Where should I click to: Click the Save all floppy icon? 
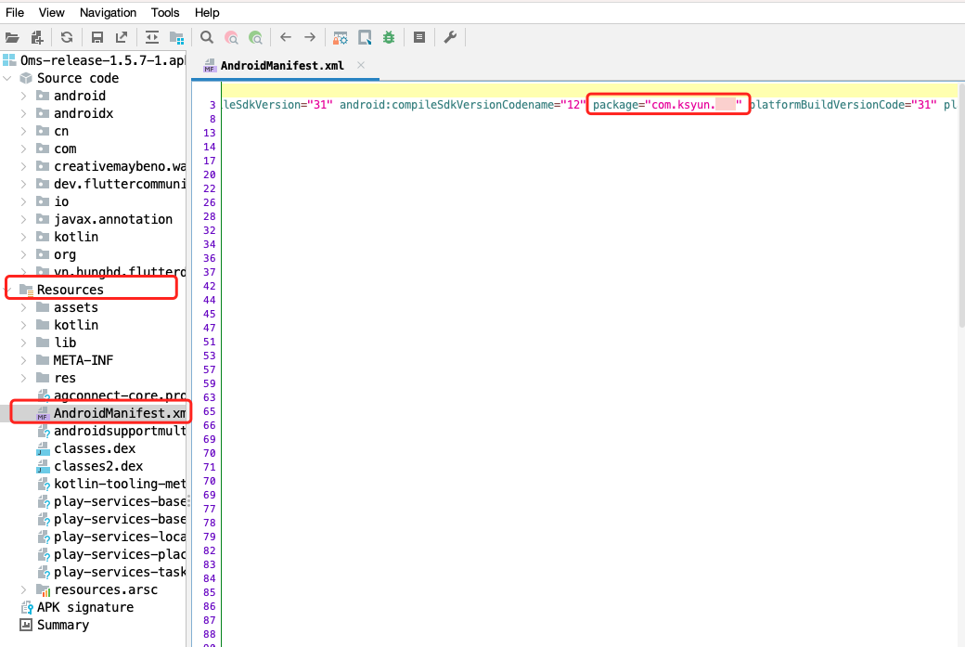click(x=96, y=37)
